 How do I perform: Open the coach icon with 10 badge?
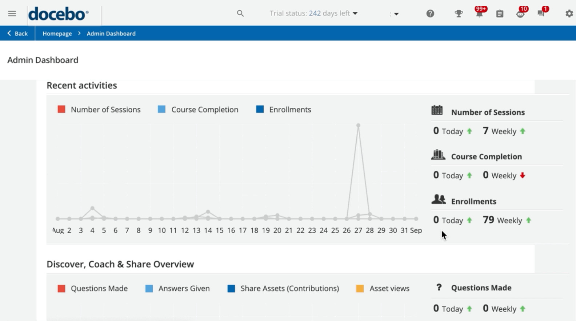[520, 13]
